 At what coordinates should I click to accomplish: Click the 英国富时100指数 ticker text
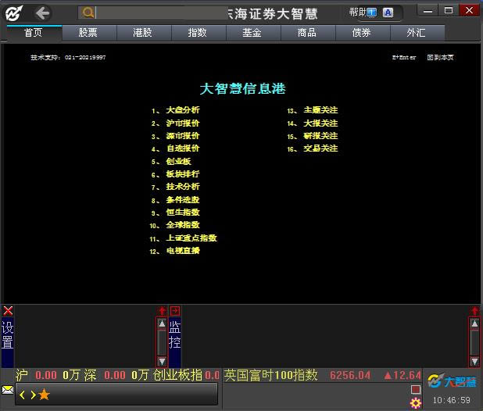tap(270, 375)
